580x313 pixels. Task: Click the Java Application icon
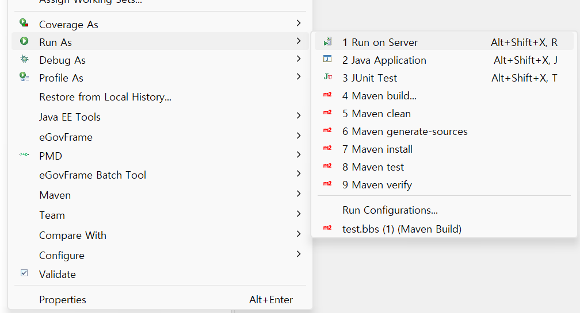coord(327,60)
